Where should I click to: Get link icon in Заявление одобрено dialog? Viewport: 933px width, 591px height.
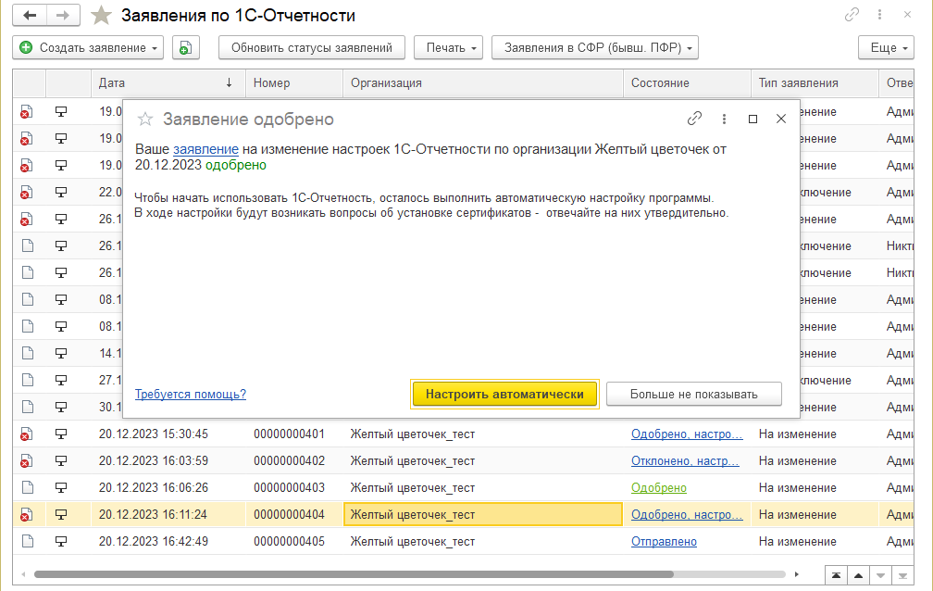click(694, 119)
